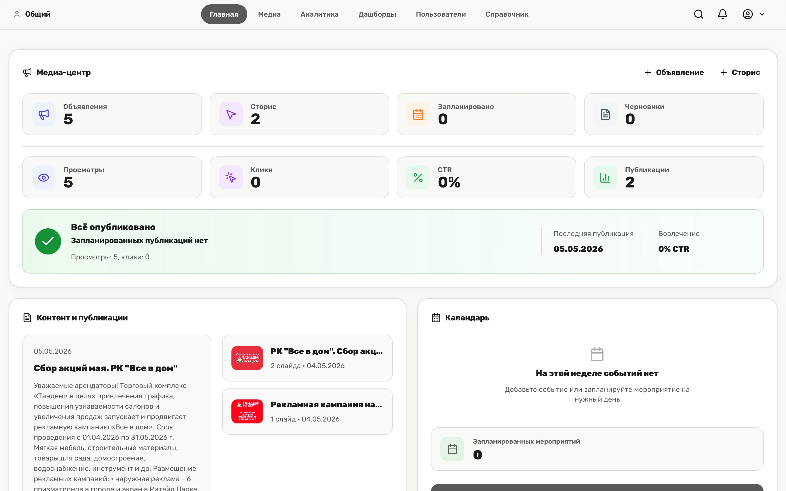Click the Запланированных мероприятий label

coord(526,441)
